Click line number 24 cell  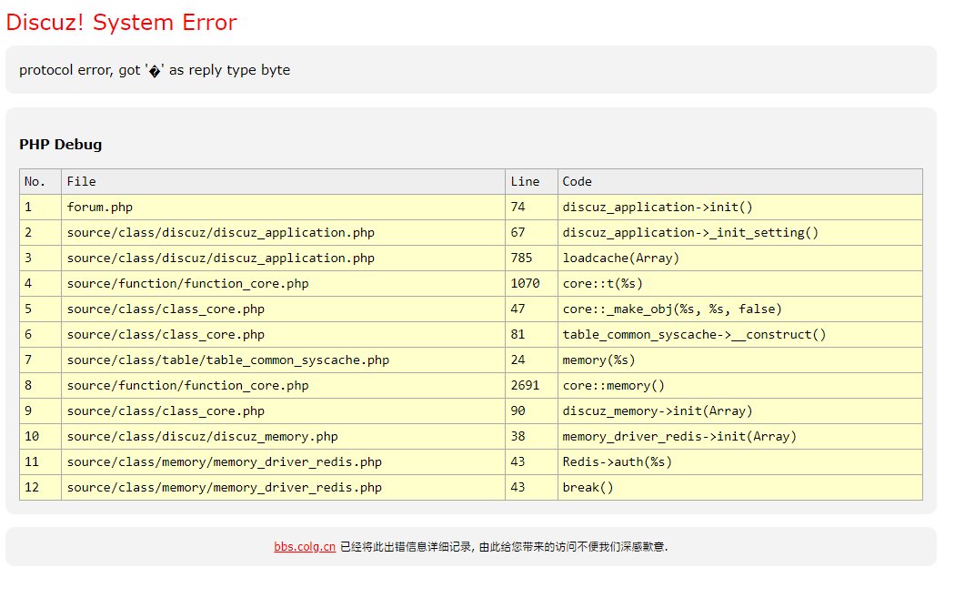pos(531,360)
